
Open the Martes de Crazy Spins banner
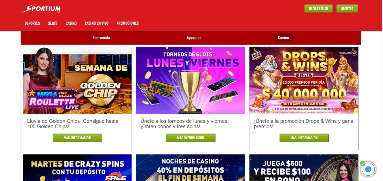tap(77, 168)
